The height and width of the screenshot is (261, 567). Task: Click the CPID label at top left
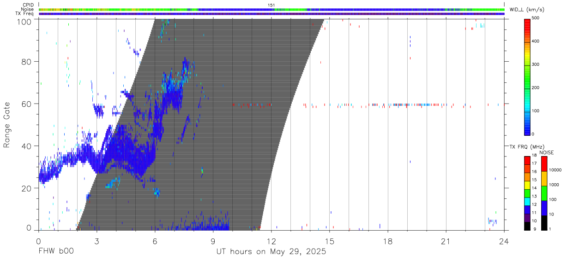[28, 5]
